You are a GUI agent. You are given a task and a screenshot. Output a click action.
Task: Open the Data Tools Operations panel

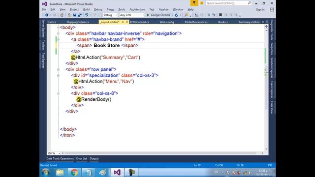pos(60,158)
